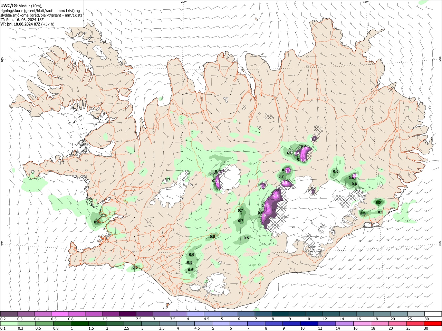
Task: Click the 'IT: Sun. 16. 06. 2024 18Z' line
Action: coord(22,20)
